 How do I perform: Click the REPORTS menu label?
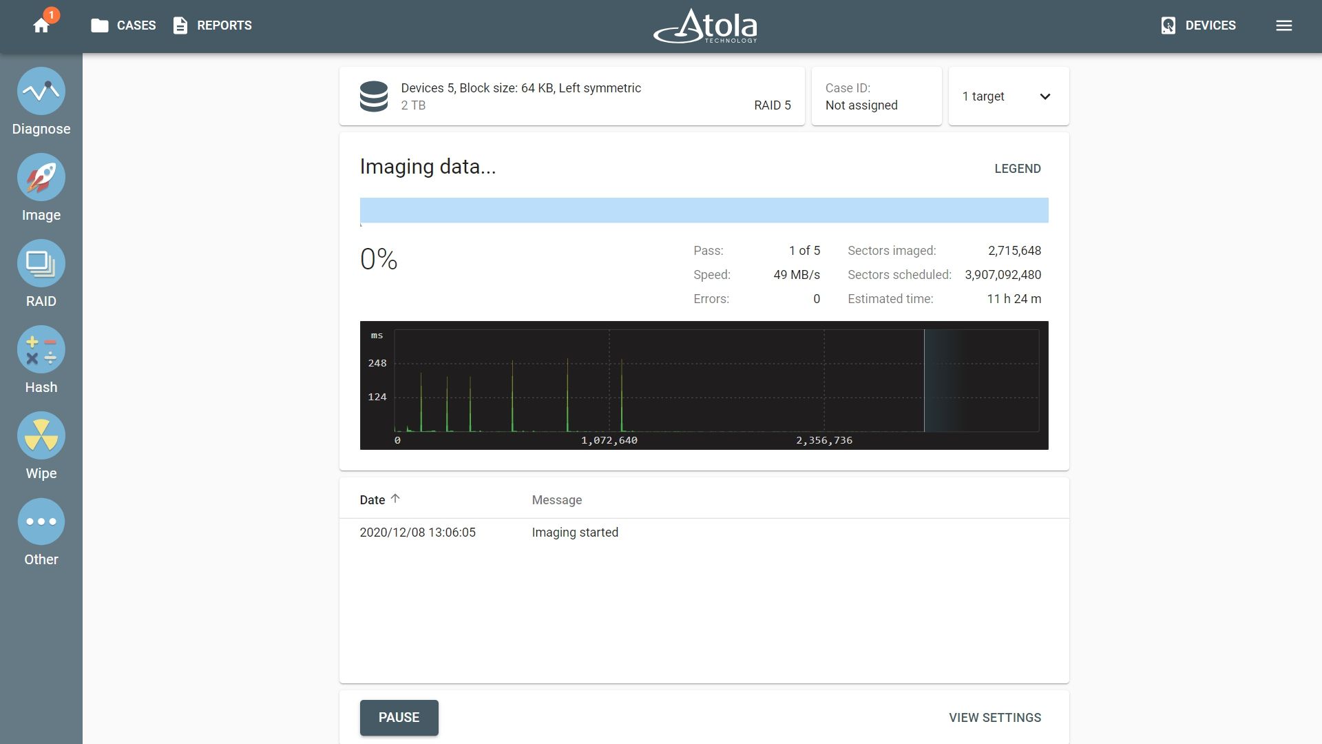pos(224,25)
